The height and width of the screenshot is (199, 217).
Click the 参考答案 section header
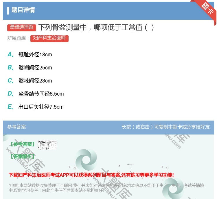pyautogui.click(x=16, y=127)
